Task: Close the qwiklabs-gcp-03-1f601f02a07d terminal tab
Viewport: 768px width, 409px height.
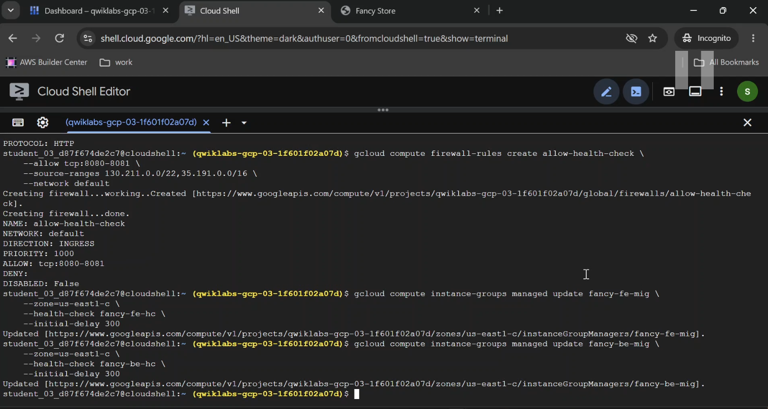Action: [x=206, y=123]
